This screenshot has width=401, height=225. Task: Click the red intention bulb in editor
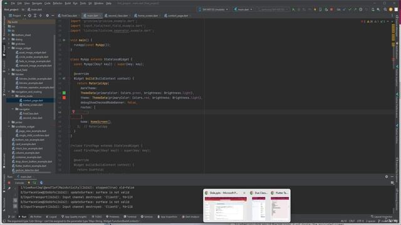tap(73, 112)
